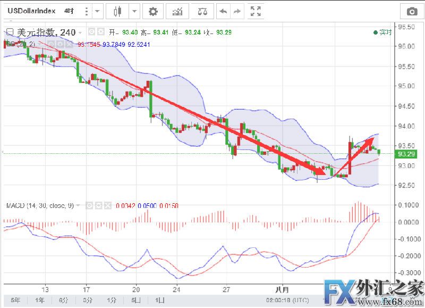Image resolution: width=425 pixels, height=308 pixels.
Task: Click the USDollarIndex symbol name
Action: 30,11
